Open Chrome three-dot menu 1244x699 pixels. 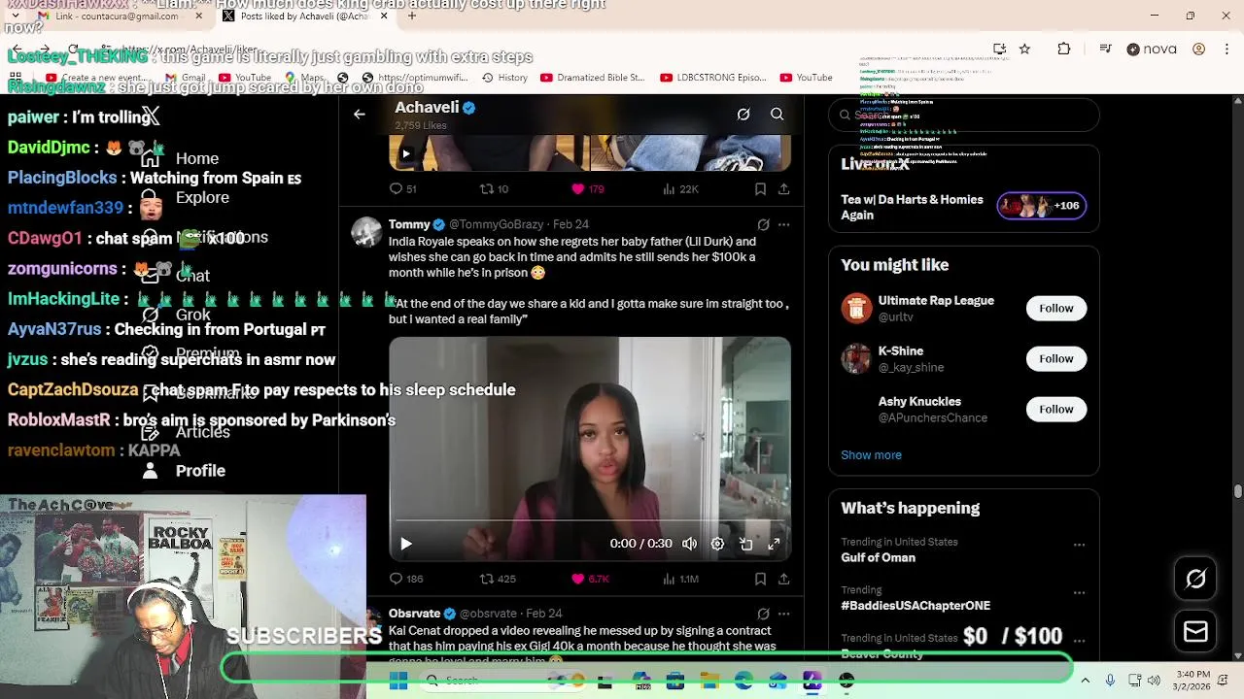pyautogui.click(x=1225, y=50)
